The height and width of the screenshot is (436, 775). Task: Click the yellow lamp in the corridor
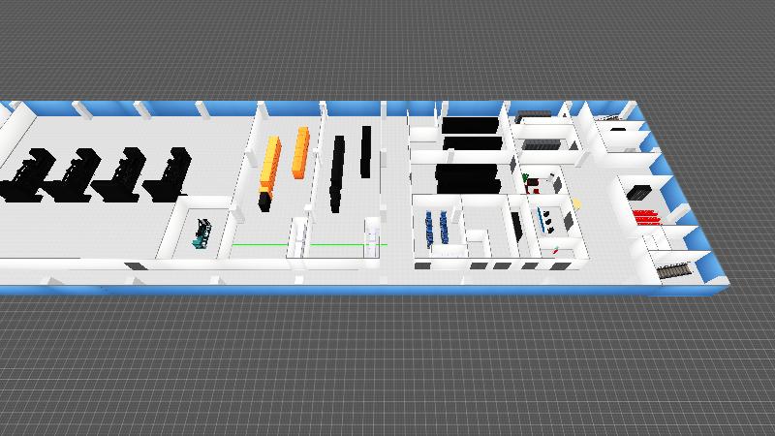tap(576, 202)
